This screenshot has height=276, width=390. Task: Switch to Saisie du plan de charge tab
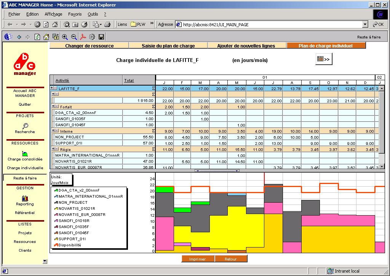click(168, 46)
